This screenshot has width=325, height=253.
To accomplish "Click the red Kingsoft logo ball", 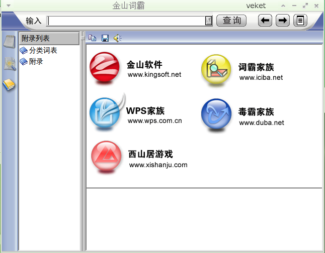I will click(x=105, y=67).
